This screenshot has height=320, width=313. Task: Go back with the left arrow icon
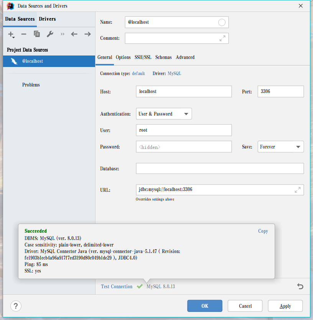[74, 34]
